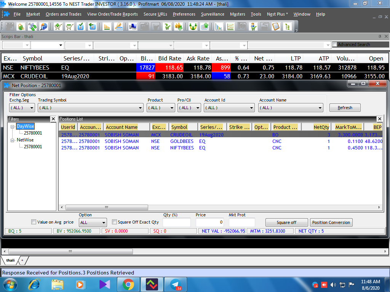
Task: Click the padlock lock-workstation toolbar icon
Action: point(21,26)
